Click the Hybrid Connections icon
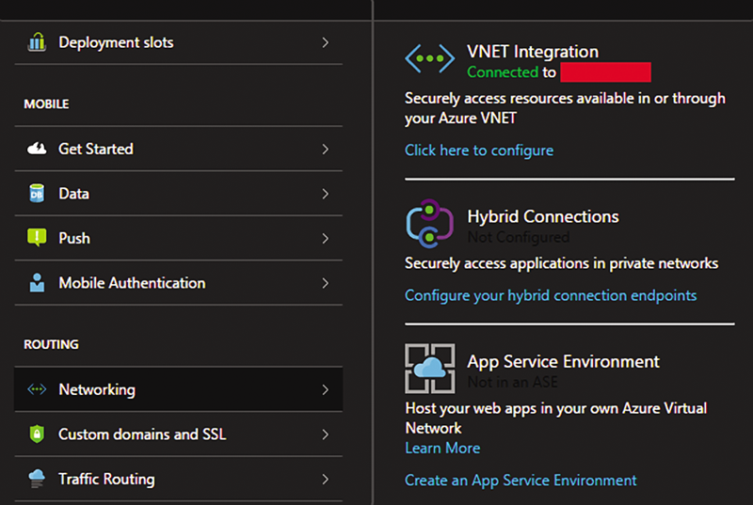 click(x=429, y=224)
